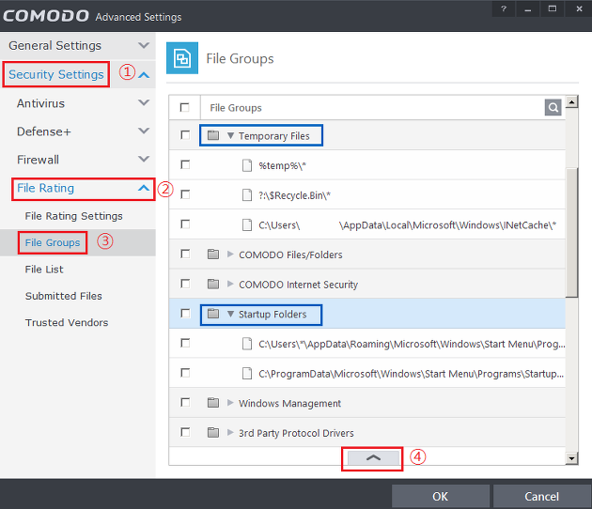
Task: Click scrollbar up arrow in list
Action: [x=571, y=101]
